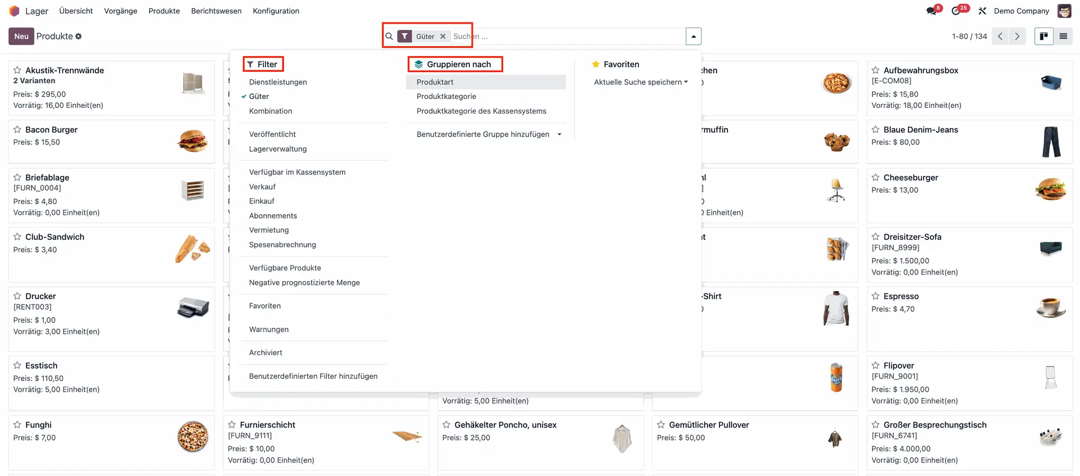This screenshot has width=1080, height=476.
Task: Click the search magnifier icon
Action: 389,37
